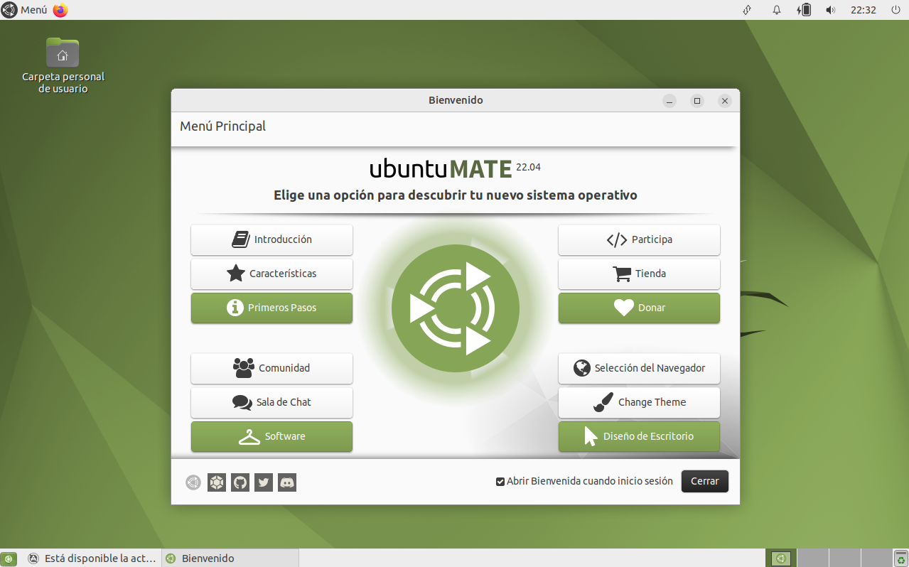
Task: Toggle Abrir Bienvenida cuando inicio sesión checkbox
Action: pos(500,482)
